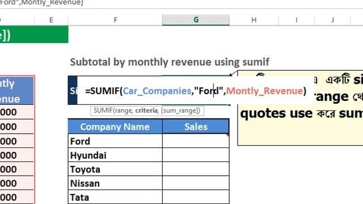Select column J header
363x204 pixels.
click(x=333, y=20)
